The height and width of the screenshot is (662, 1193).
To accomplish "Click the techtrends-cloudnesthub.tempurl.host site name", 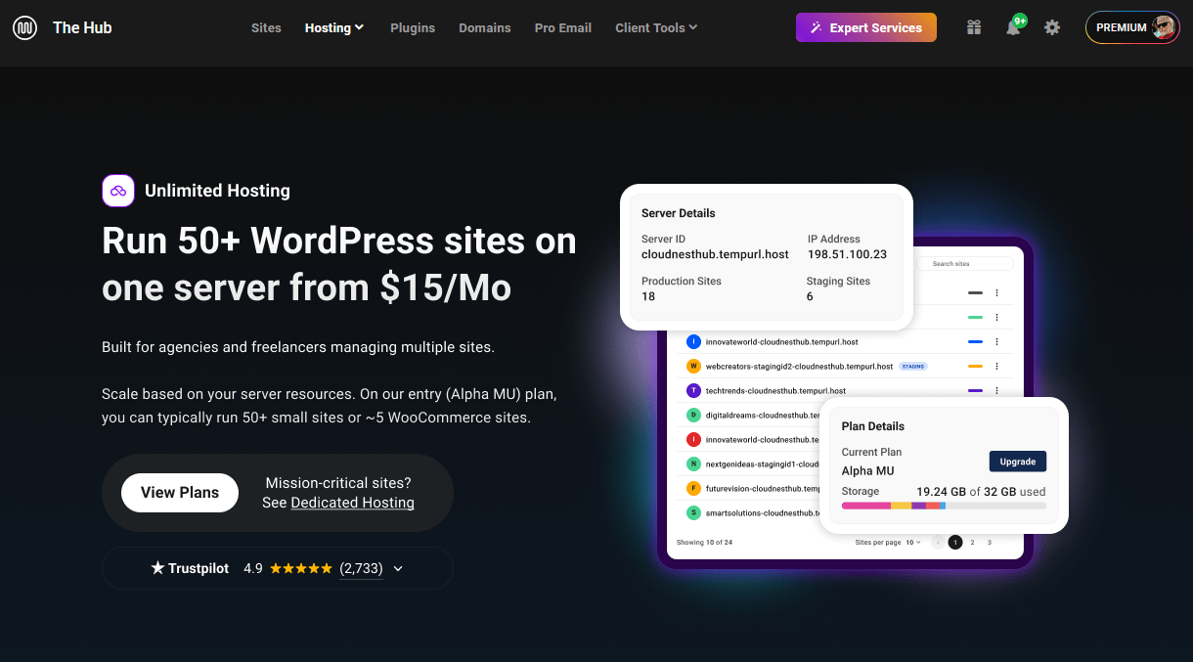I will click(x=776, y=390).
